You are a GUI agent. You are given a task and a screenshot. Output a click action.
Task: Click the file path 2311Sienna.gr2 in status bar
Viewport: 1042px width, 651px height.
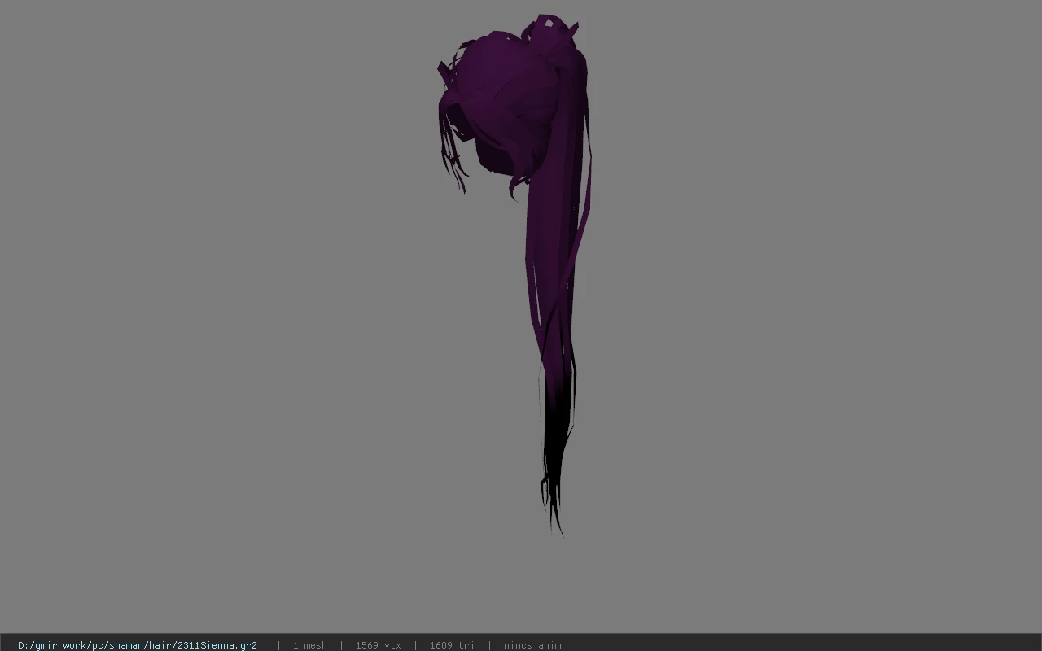(x=138, y=645)
